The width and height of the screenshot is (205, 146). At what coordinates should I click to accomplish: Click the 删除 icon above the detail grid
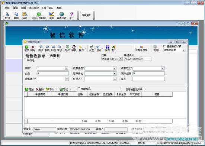[x=37, y=89]
